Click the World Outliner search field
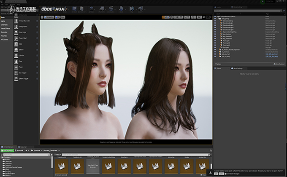This screenshot has height=177, width=287. tap(248, 11)
